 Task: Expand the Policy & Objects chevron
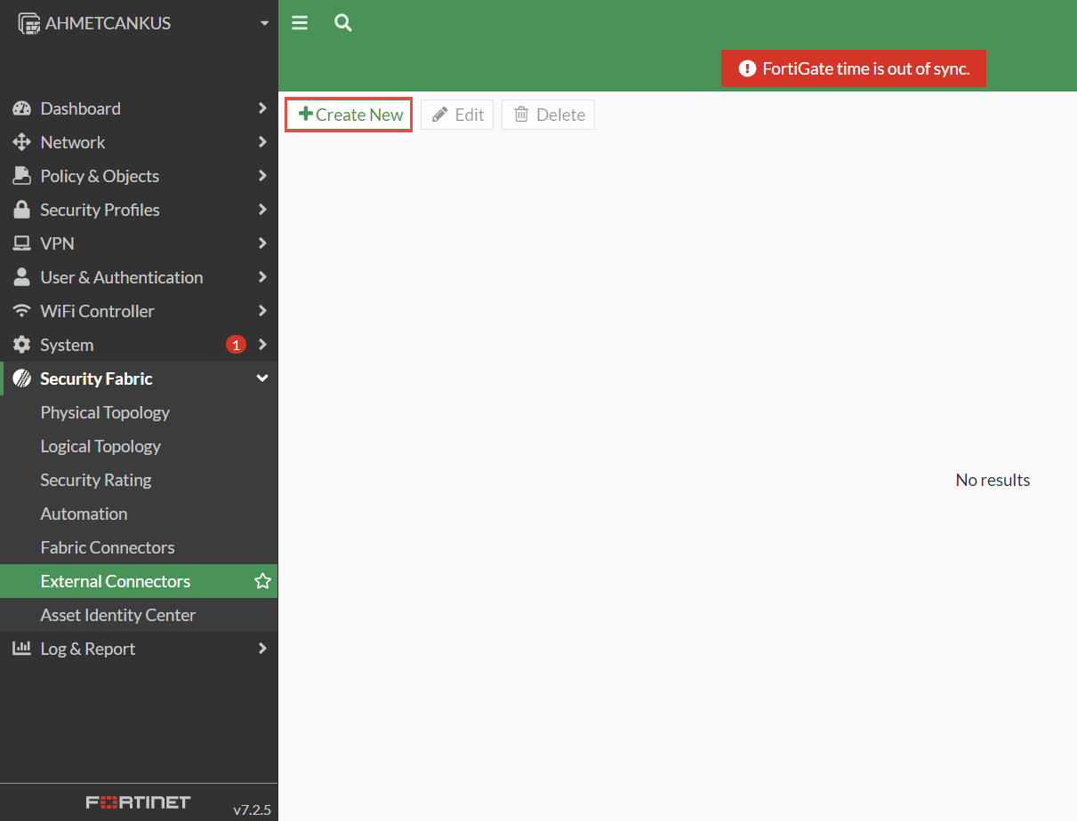pyautogui.click(x=262, y=176)
